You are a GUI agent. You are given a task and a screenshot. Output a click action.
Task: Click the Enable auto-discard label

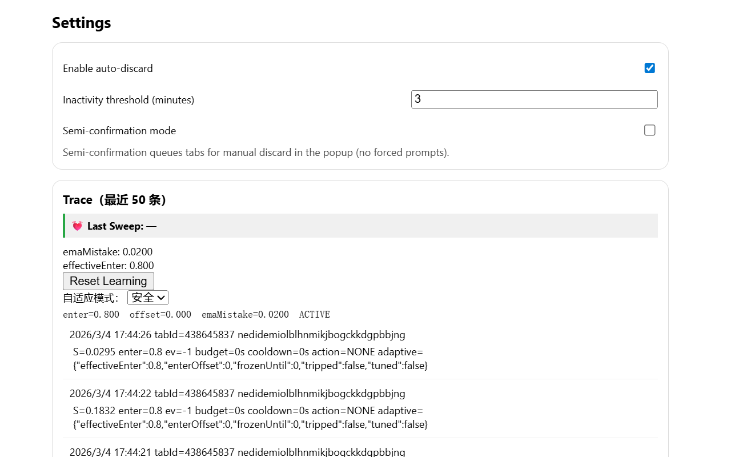pos(108,69)
